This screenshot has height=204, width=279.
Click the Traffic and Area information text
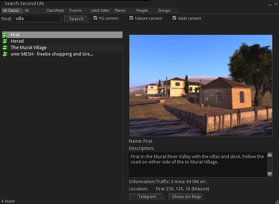coord(181,182)
